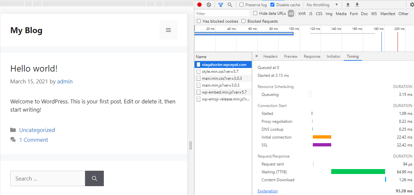Click the Explanation link
Image resolution: width=414 pixels, height=195 pixels.
(267, 191)
